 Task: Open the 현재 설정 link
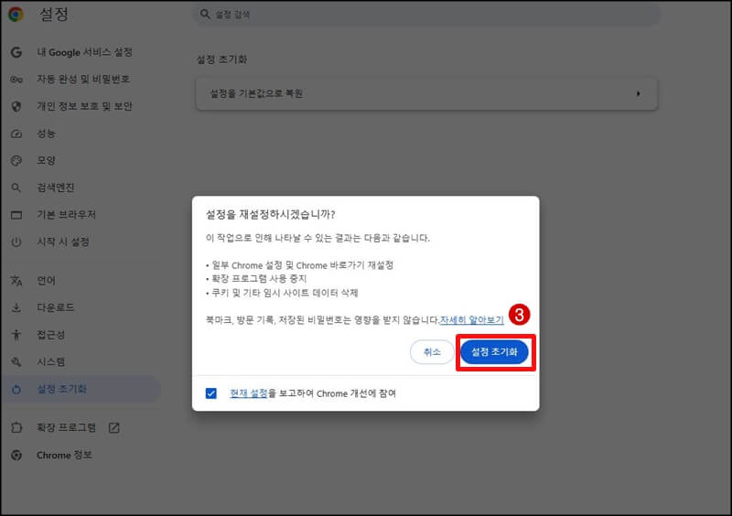click(x=249, y=393)
